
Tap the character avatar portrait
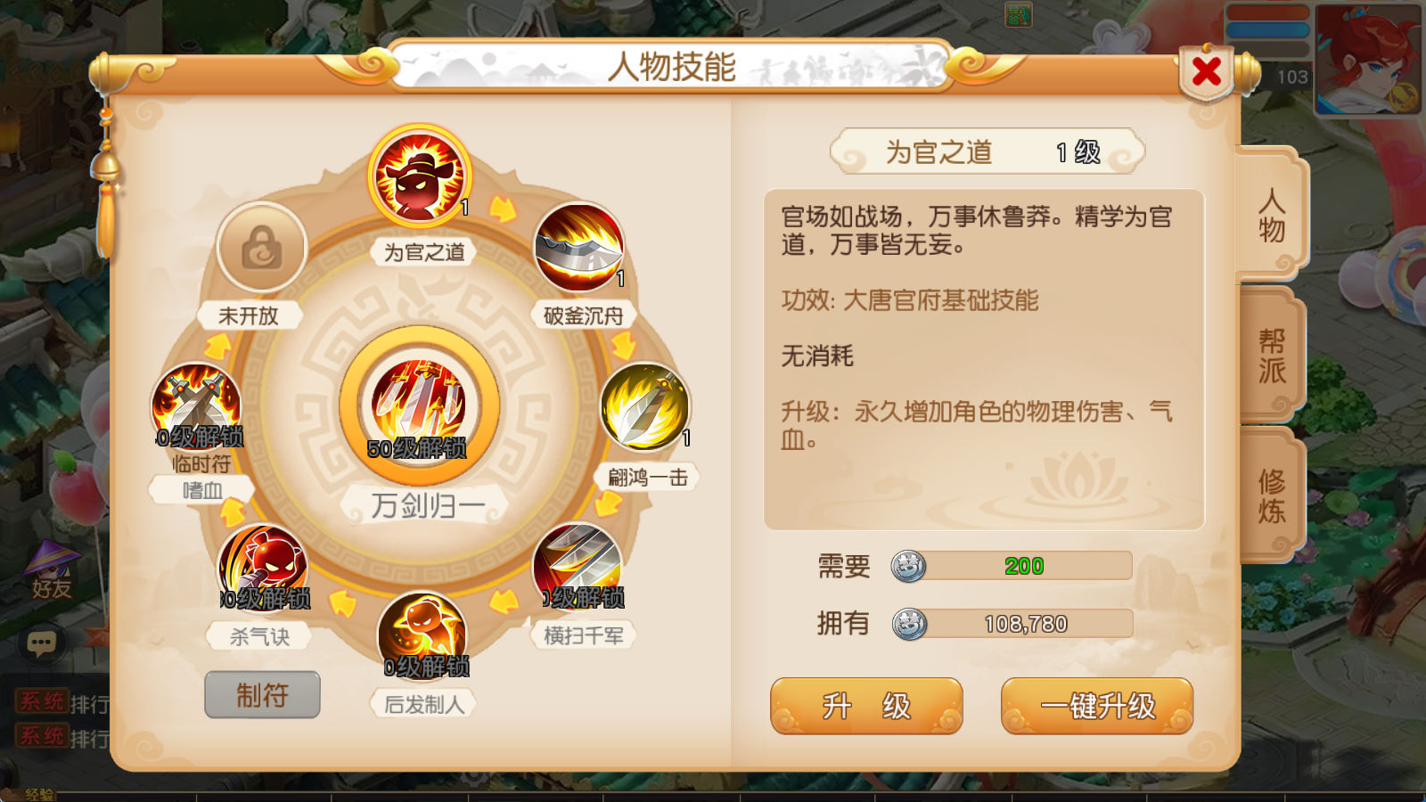1369,59
